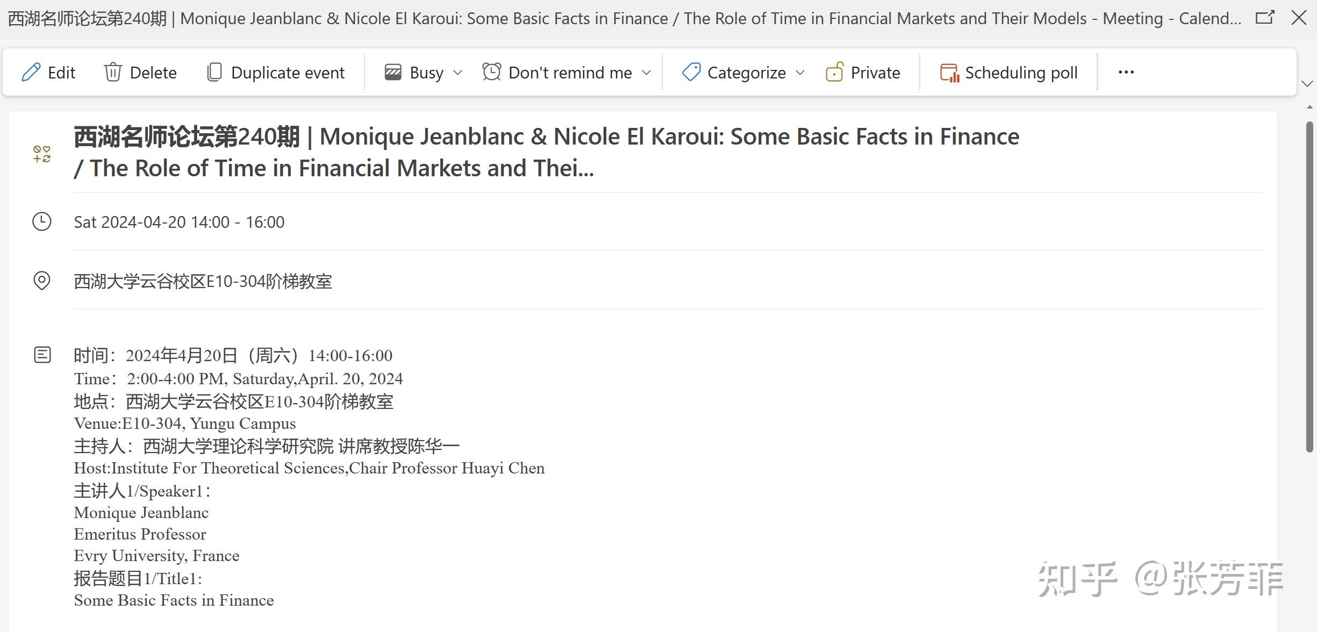Image resolution: width=1317 pixels, height=632 pixels.
Task: Click the Duplicate event text label
Action: click(x=288, y=73)
